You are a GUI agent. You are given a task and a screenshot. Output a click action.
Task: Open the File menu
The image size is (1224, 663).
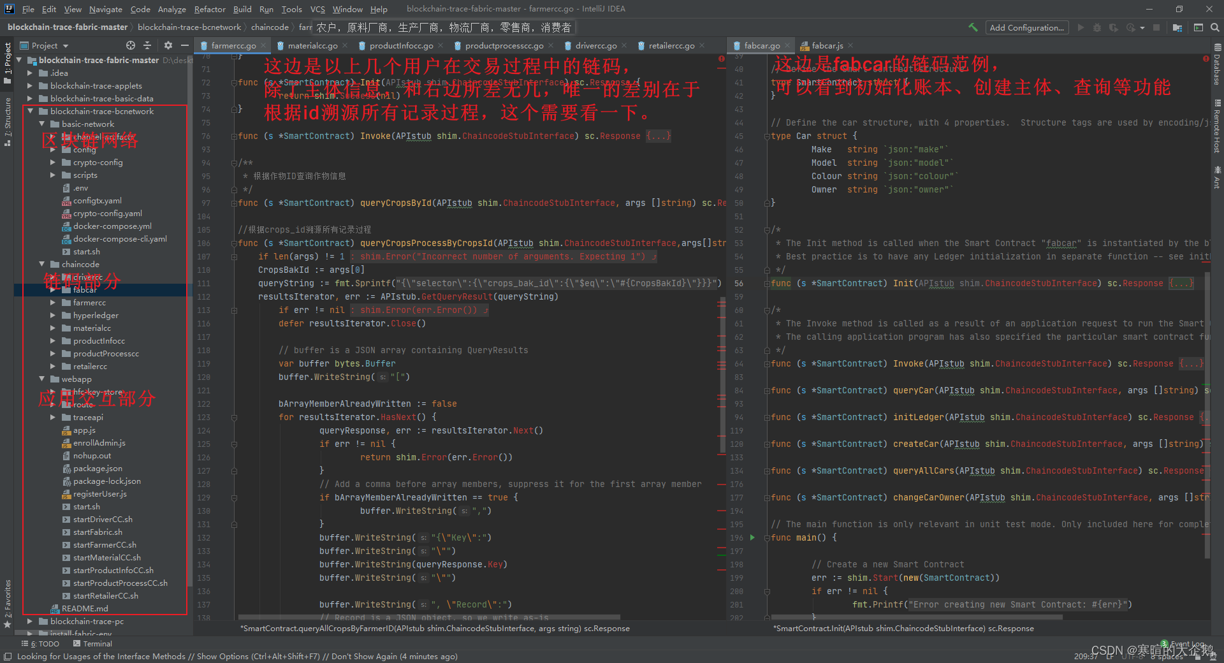click(x=28, y=9)
